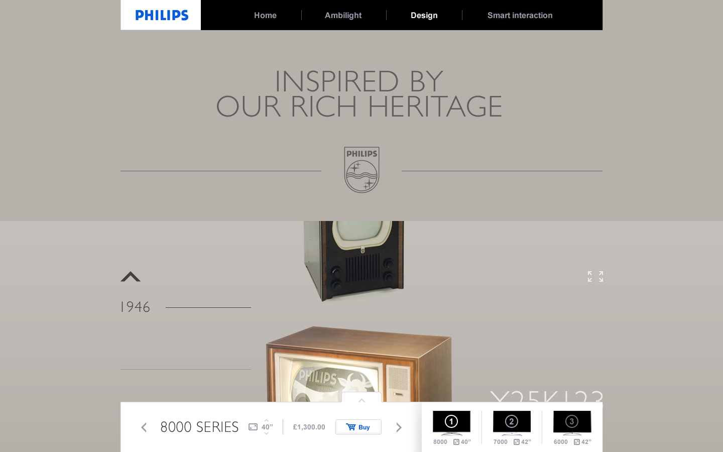
Task: Click the Philips shield emblem
Action: coord(361,170)
